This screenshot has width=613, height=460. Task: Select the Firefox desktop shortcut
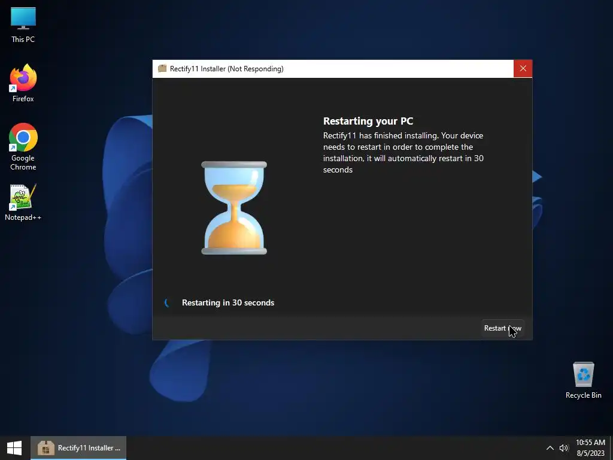click(23, 83)
